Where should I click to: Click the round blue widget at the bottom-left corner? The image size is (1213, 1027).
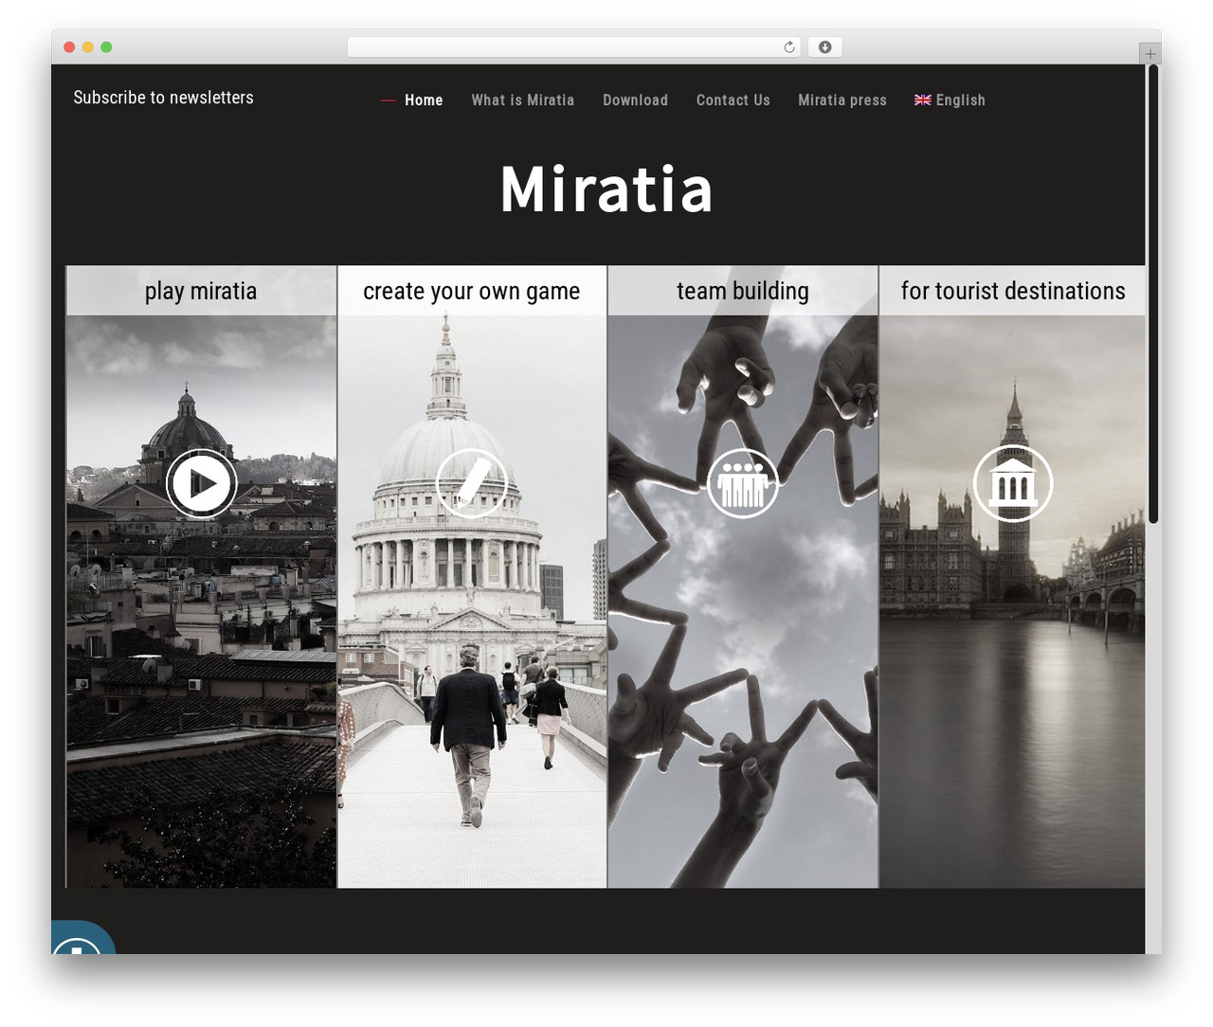tap(81, 938)
